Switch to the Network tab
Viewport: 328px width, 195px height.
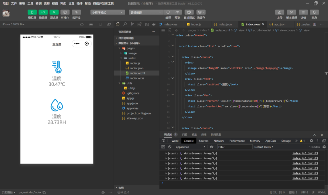(x=219, y=141)
